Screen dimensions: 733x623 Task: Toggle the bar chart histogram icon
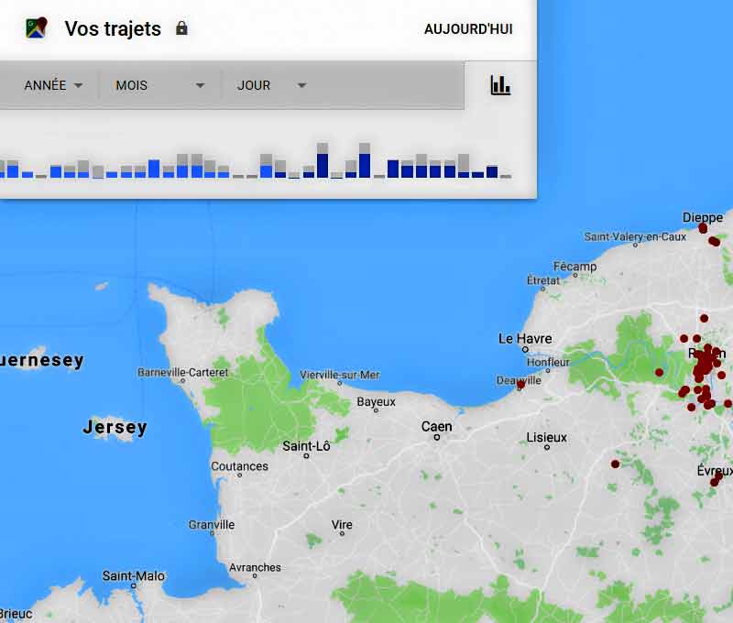pyautogui.click(x=500, y=85)
